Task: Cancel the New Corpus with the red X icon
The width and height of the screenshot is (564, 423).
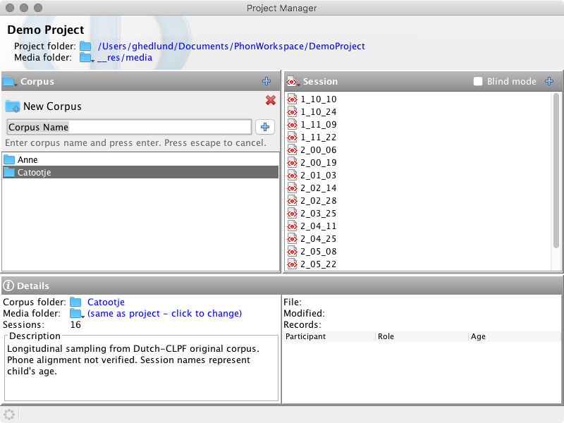Action: click(x=271, y=100)
